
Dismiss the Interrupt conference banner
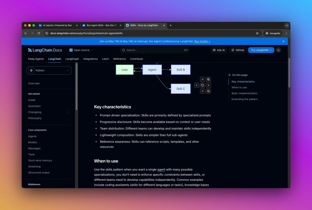pyautogui.click(x=283, y=41)
